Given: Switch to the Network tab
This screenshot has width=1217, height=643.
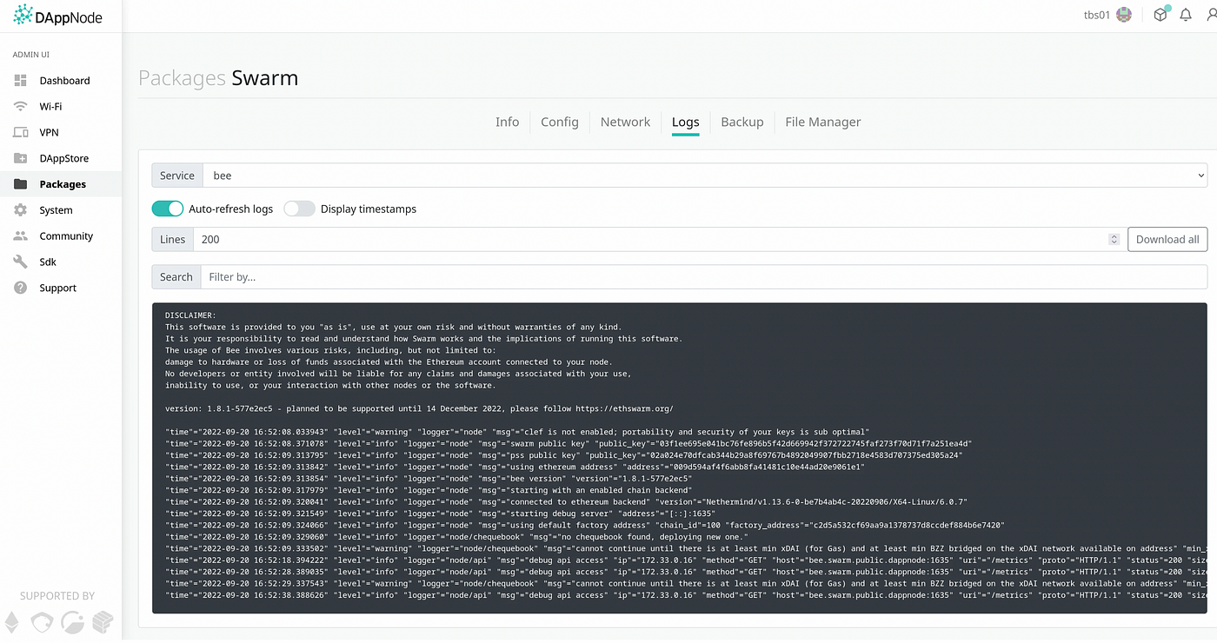Looking at the screenshot, I should (x=625, y=123).
